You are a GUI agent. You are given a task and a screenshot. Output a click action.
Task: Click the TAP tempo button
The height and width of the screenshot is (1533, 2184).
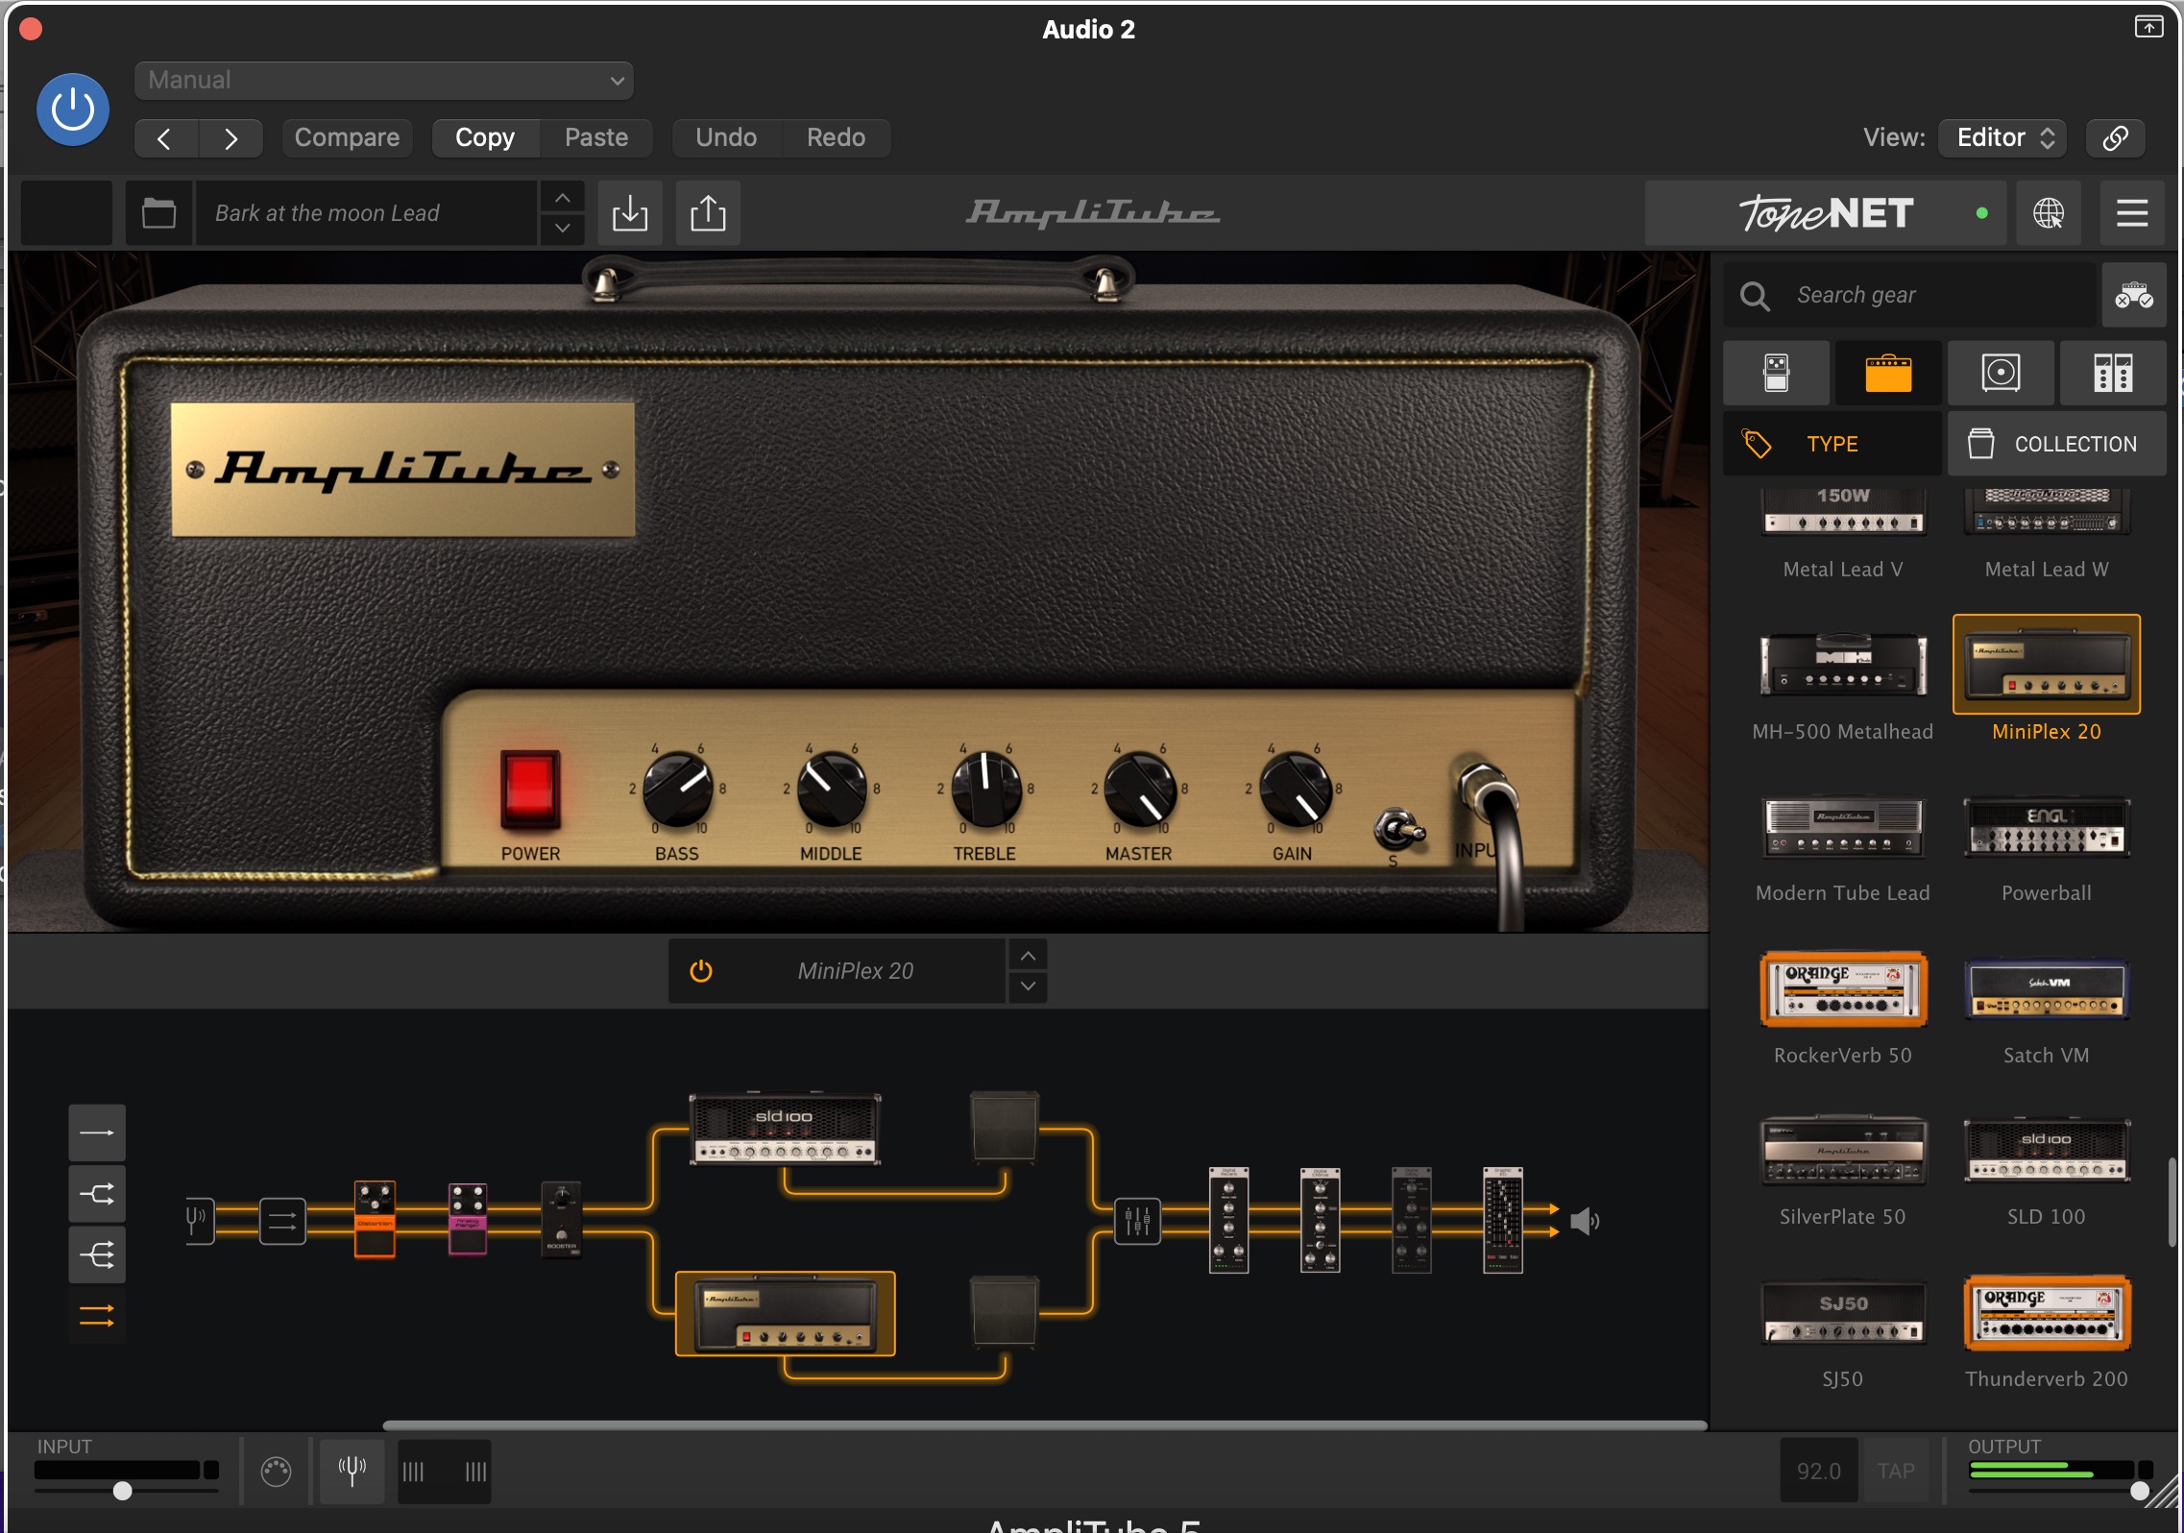coord(1896,1471)
